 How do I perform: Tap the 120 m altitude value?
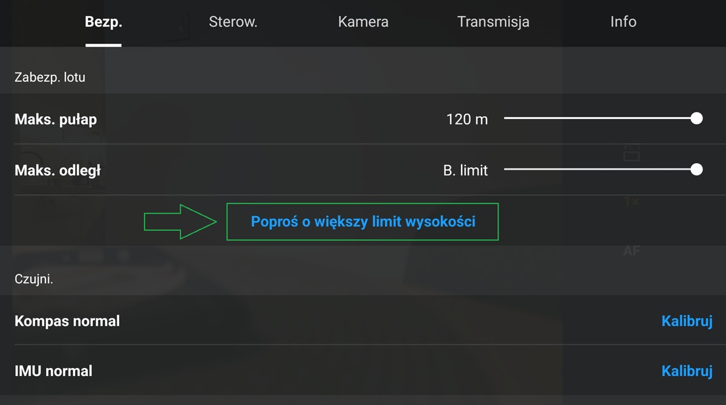click(467, 119)
